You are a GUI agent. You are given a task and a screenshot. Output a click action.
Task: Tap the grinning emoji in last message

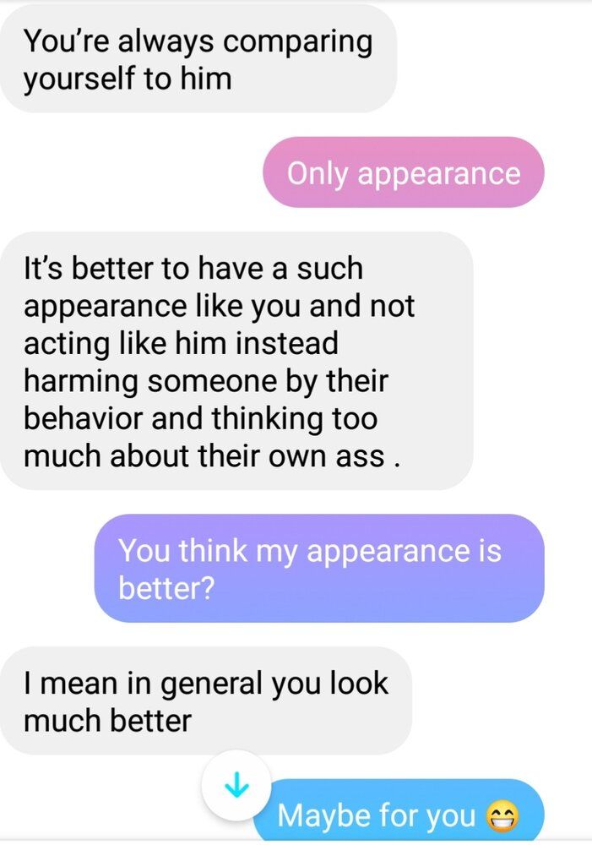point(502,815)
